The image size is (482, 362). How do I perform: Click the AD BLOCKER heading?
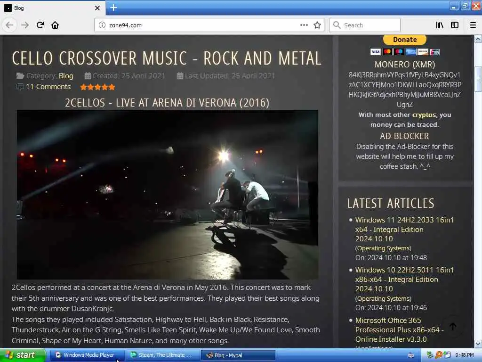(404, 136)
